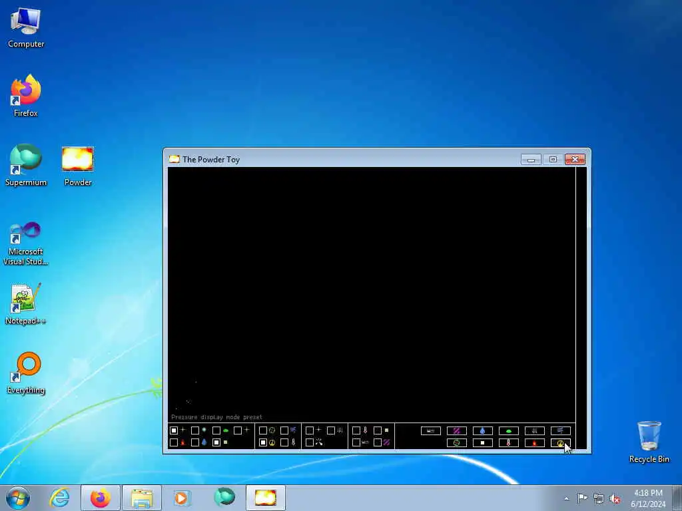Viewport: 682px width, 511px height.
Task: Minimize The Powder Toy window
Action: pyautogui.click(x=531, y=160)
